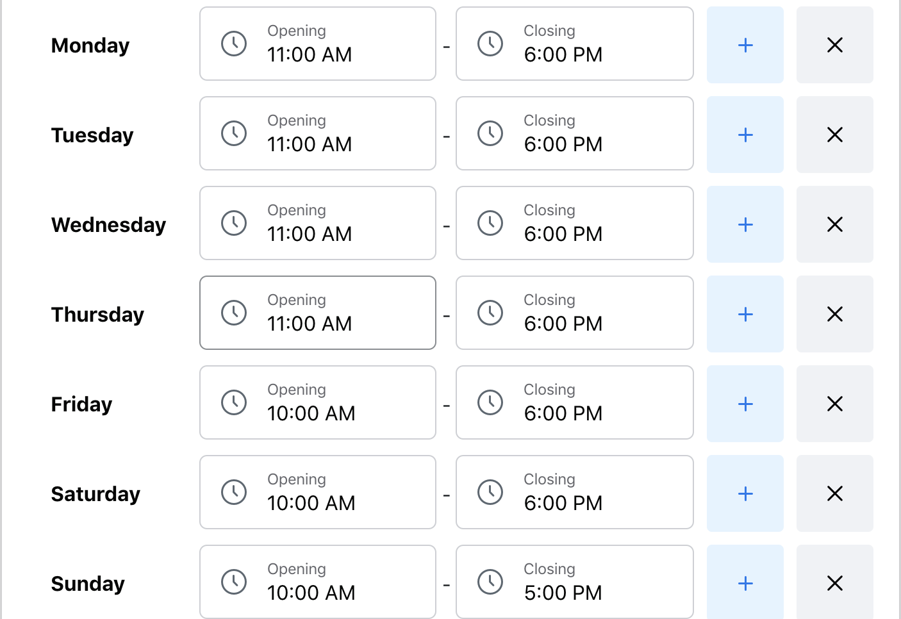The height and width of the screenshot is (619, 901).
Task: Select Thursday's opening time field
Action: (x=317, y=313)
